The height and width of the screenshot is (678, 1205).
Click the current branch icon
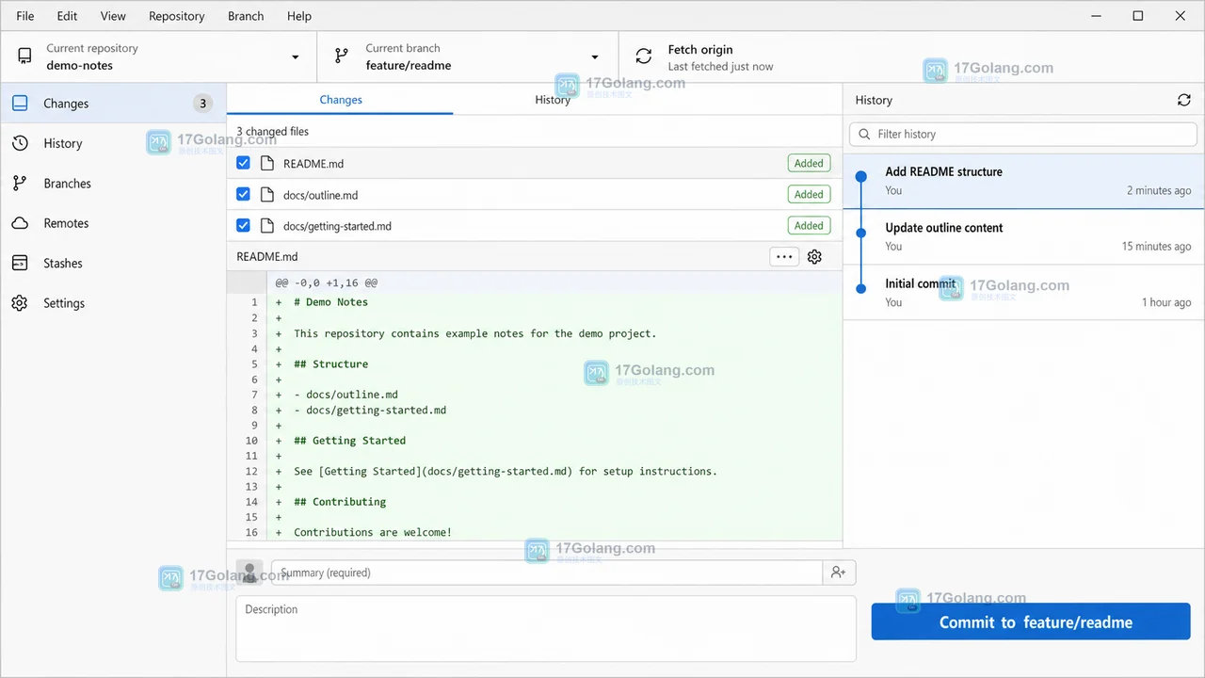tap(342, 56)
